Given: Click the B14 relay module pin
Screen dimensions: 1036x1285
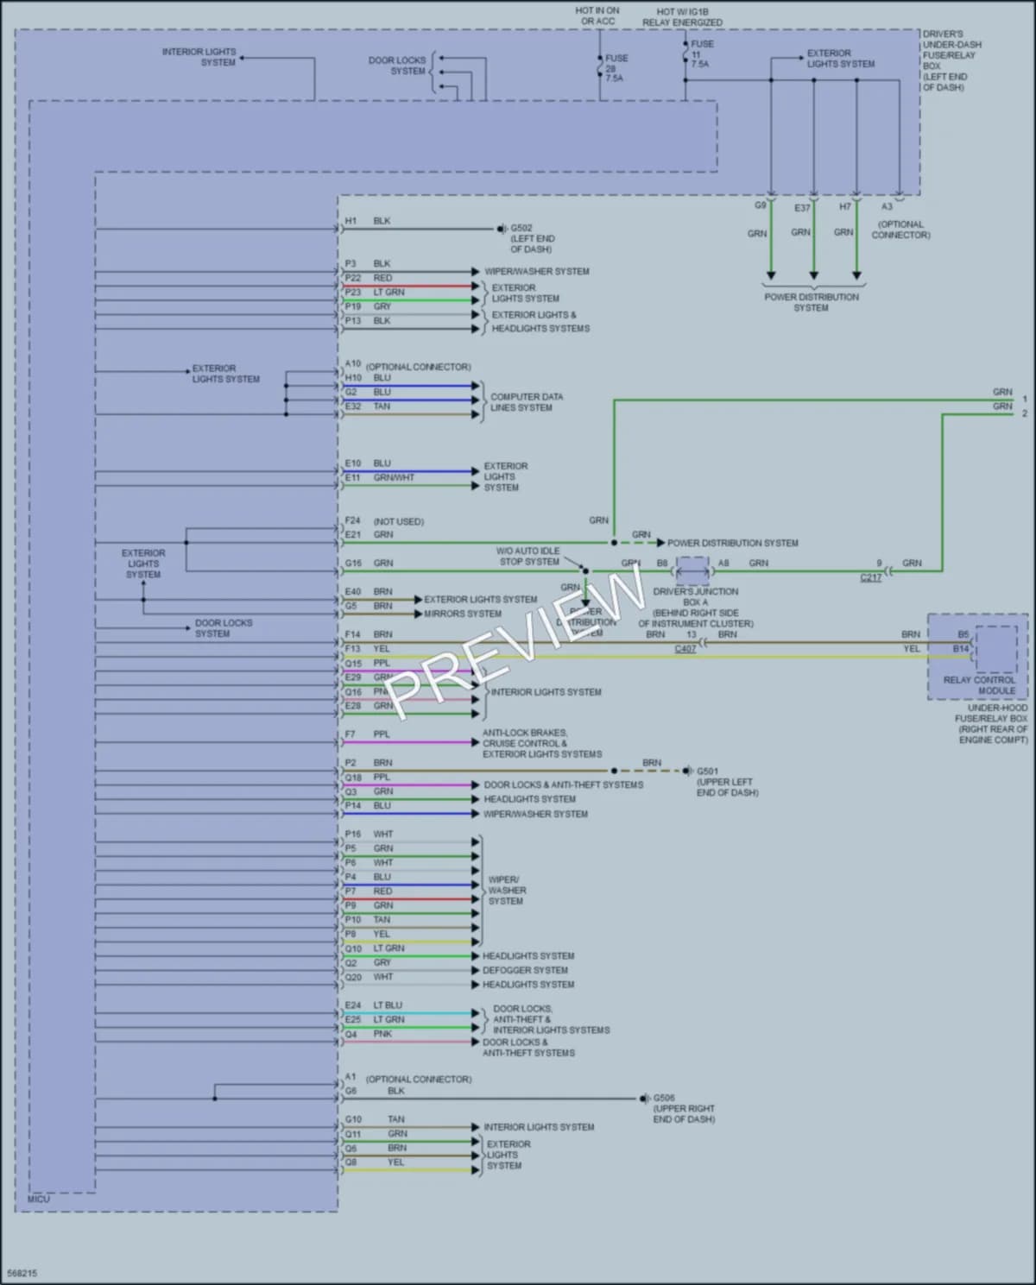Looking at the screenshot, I should click(961, 649).
